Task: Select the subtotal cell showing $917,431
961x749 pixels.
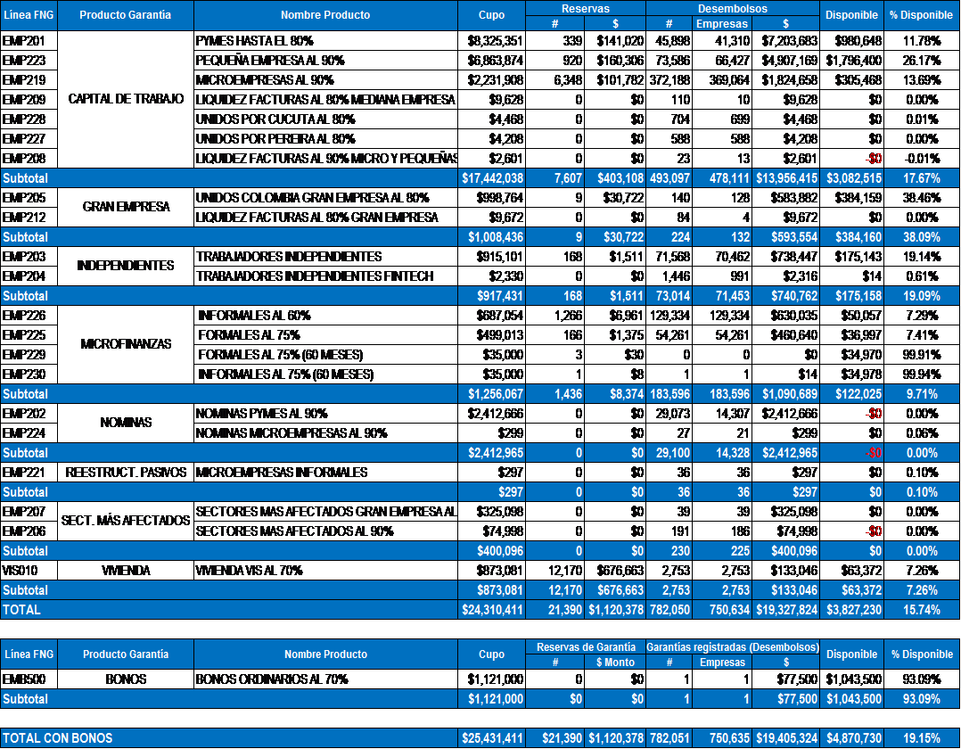Action: tap(491, 296)
